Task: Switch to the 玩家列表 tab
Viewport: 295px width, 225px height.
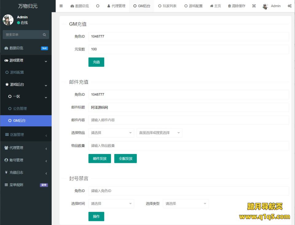Action: (167, 6)
